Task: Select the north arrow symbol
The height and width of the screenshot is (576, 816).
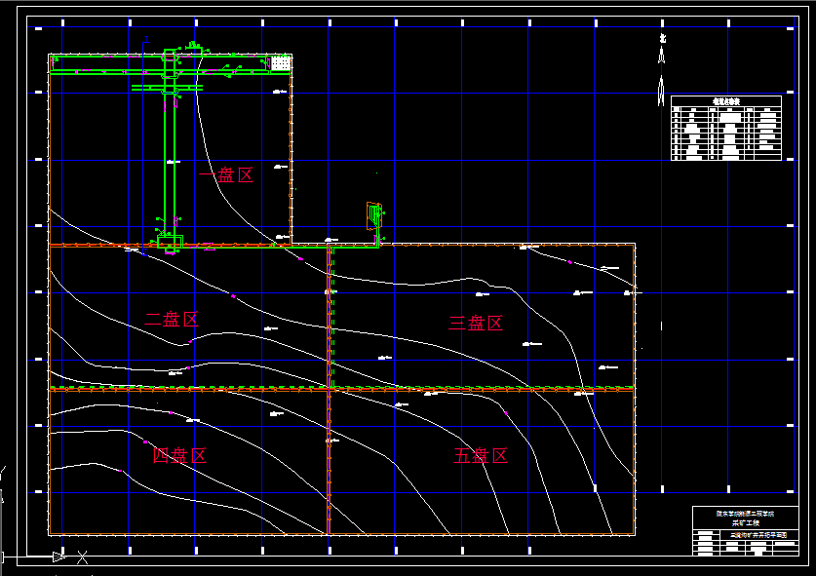Action: pos(661,70)
